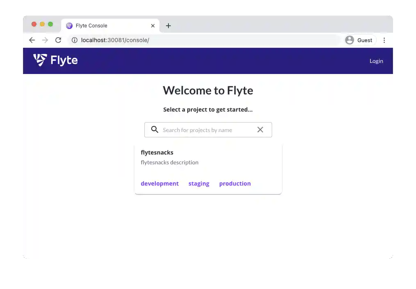Screen dimensions: 416x289
Task: Click the forward navigation arrow icon
Action: tap(45, 40)
